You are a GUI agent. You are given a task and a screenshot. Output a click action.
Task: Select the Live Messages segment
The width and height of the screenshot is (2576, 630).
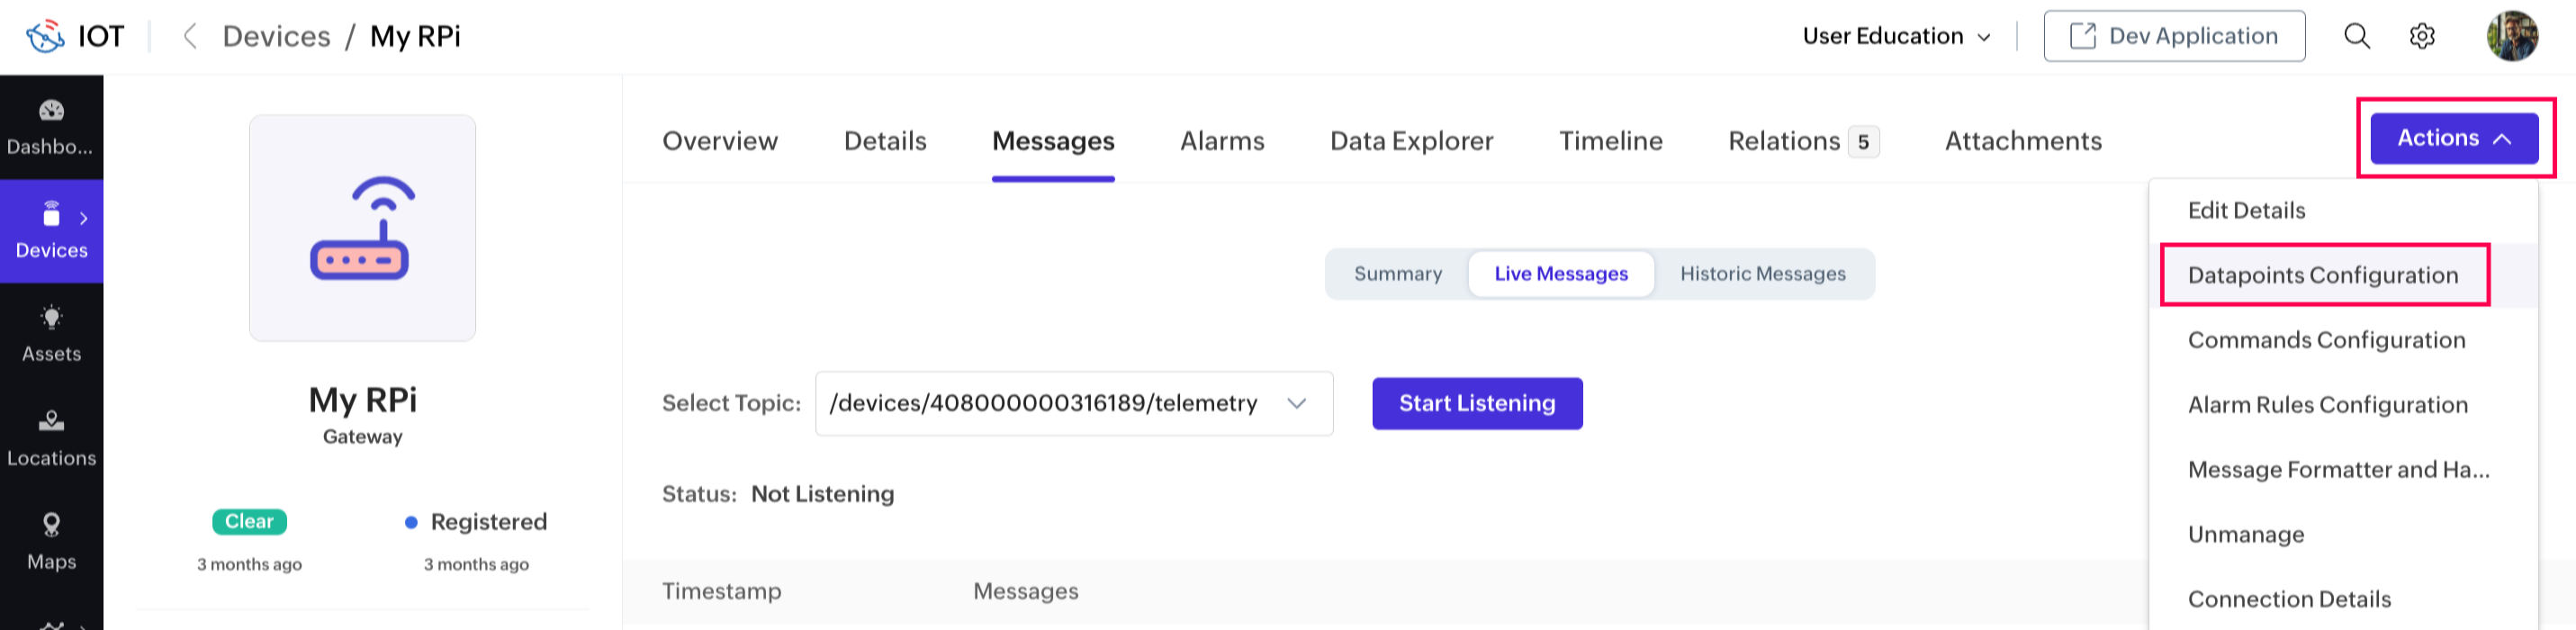(x=1560, y=274)
